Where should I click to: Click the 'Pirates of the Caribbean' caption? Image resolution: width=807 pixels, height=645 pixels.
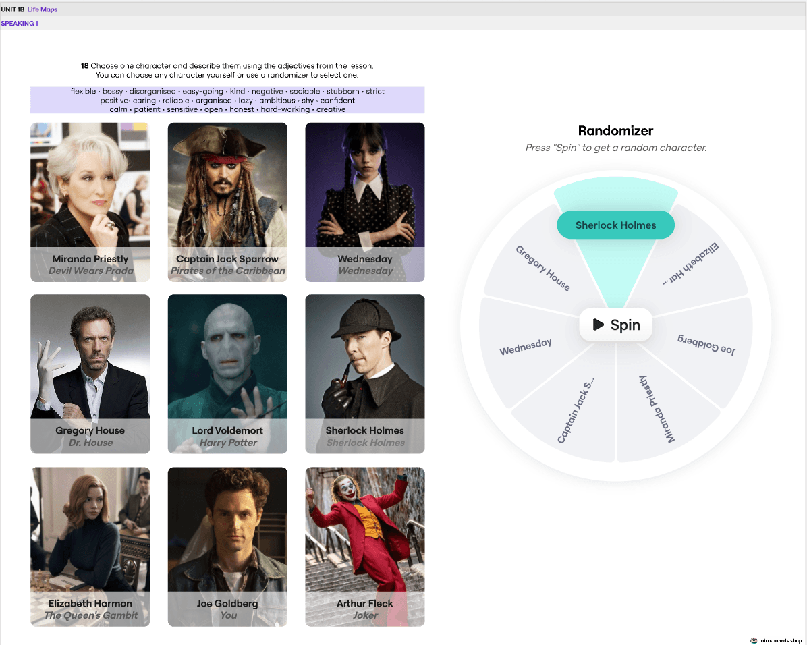tap(227, 271)
